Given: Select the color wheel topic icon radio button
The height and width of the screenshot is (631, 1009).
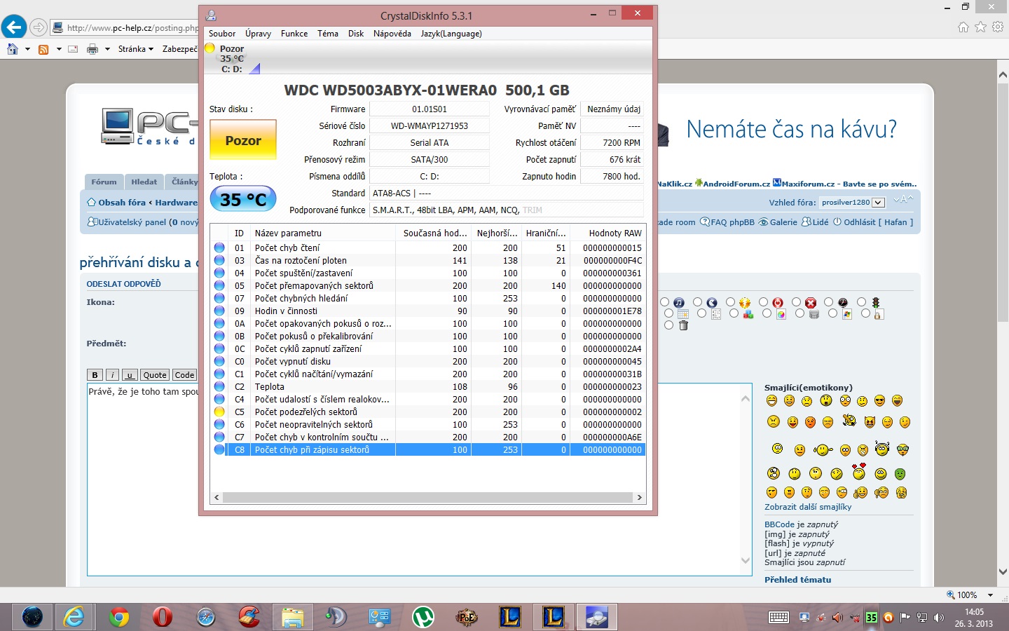Looking at the screenshot, I should click(767, 313).
